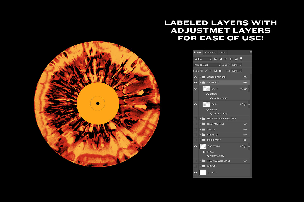Open the Layers panel menu icon
The width and height of the screenshot is (304, 202).
point(251,52)
